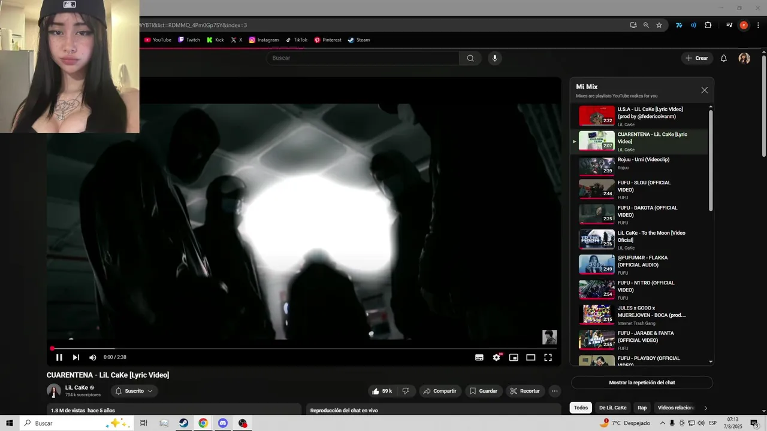Screen dimensions: 767x431
Task: Click install app icon in address bar
Action: coord(633,25)
